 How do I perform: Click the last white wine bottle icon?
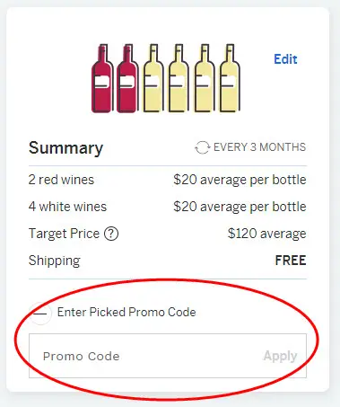[230, 78]
